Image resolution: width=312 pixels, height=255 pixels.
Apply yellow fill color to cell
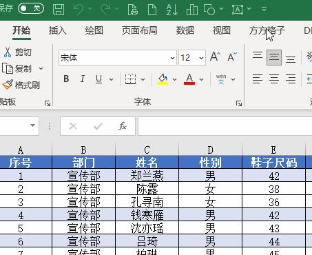pos(163,79)
